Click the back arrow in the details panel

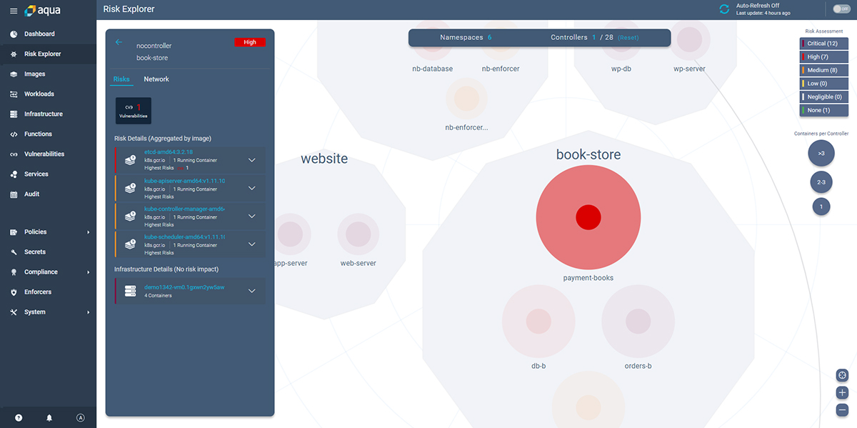pyautogui.click(x=119, y=42)
